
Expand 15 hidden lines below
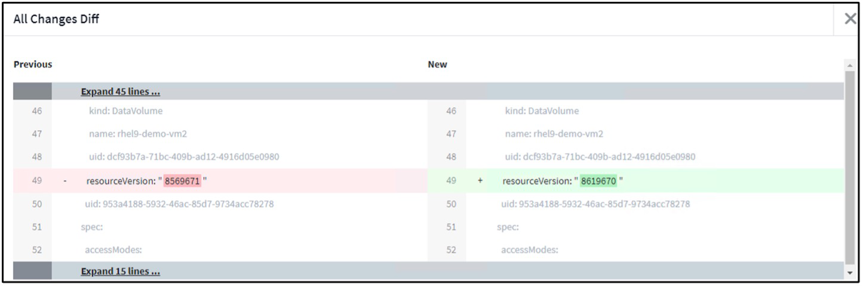tap(120, 272)
